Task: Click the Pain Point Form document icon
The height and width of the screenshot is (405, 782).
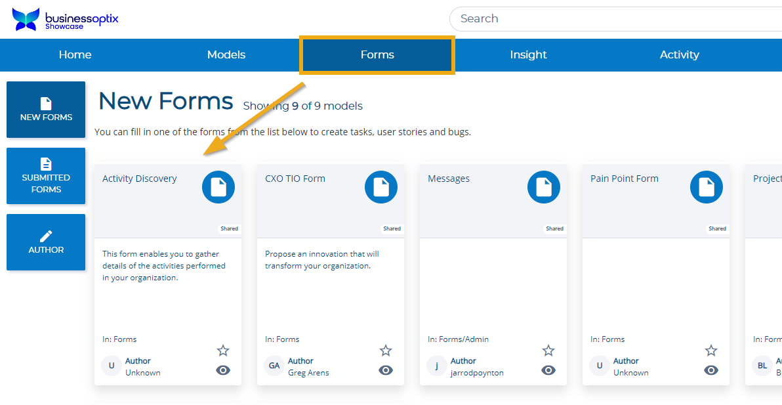Action: tap(706, 187)
